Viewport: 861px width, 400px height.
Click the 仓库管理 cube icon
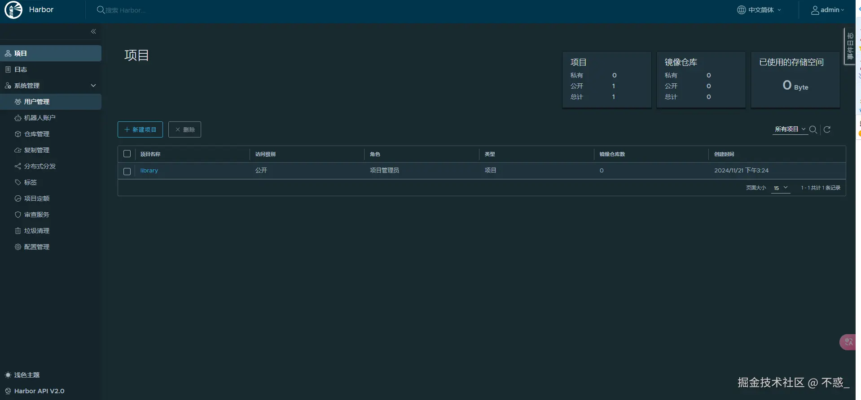(x=18, y=134)
